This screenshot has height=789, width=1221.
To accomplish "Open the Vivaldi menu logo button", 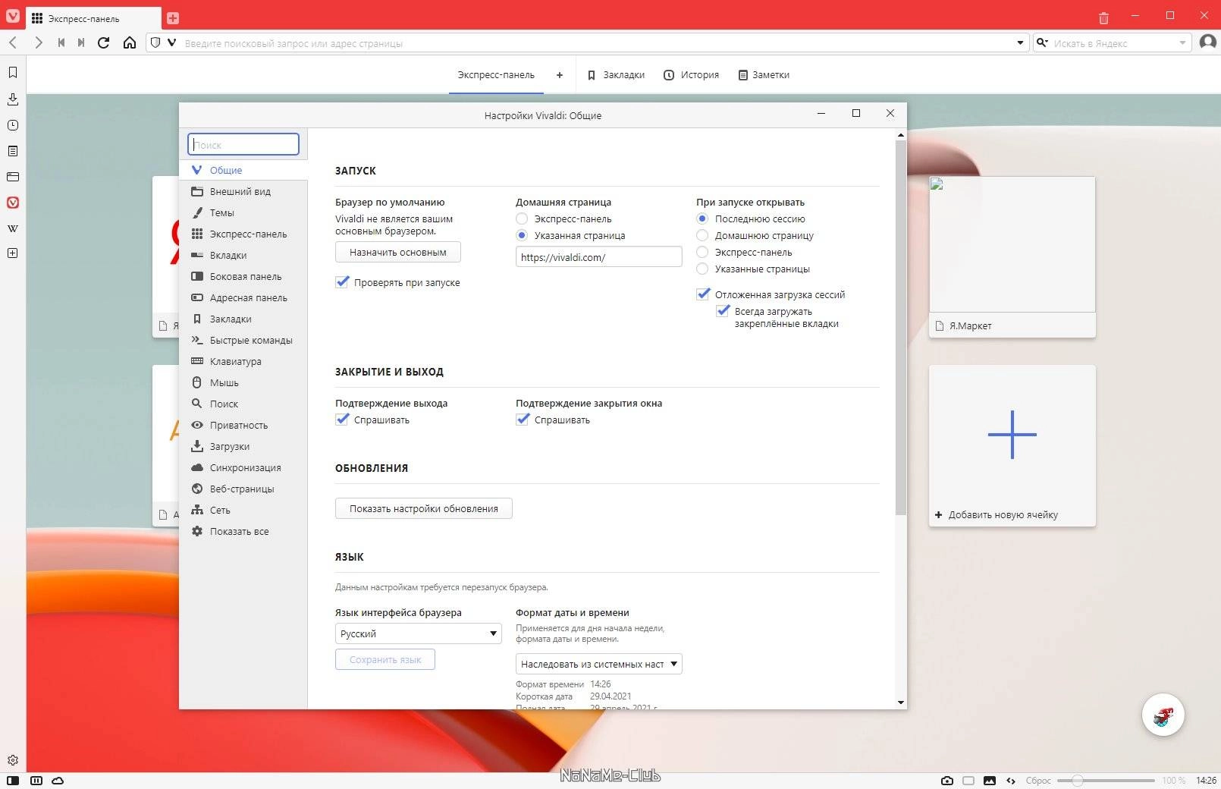I will tap(13, 16).
